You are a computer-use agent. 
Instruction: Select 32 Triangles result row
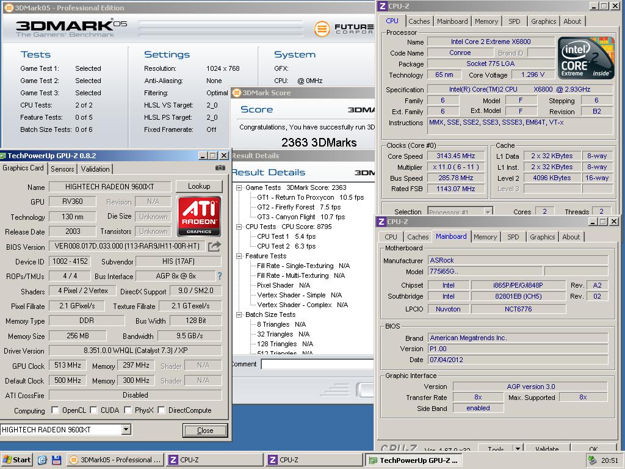(283, 334)
